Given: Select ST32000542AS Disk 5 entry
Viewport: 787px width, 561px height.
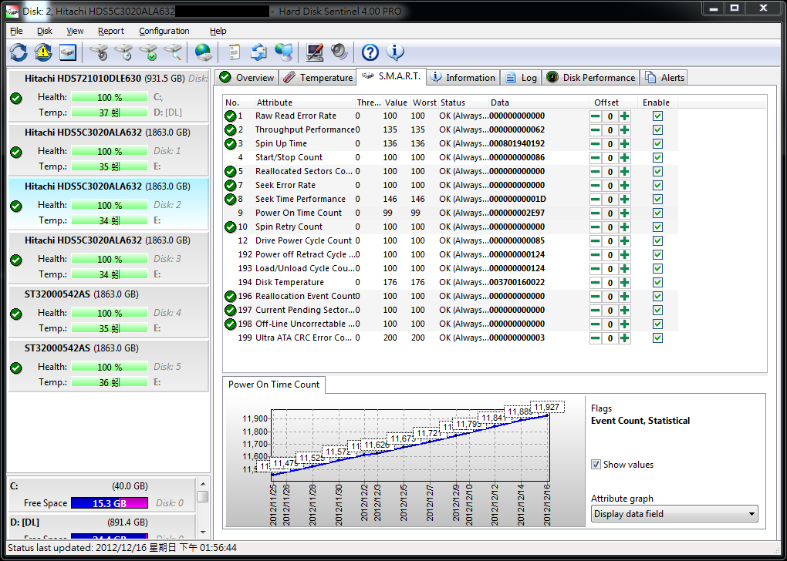Looking at the screenshot, I should (109, 365).
